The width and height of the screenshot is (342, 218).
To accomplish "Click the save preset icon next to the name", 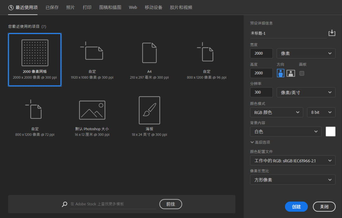I will 332,33.
